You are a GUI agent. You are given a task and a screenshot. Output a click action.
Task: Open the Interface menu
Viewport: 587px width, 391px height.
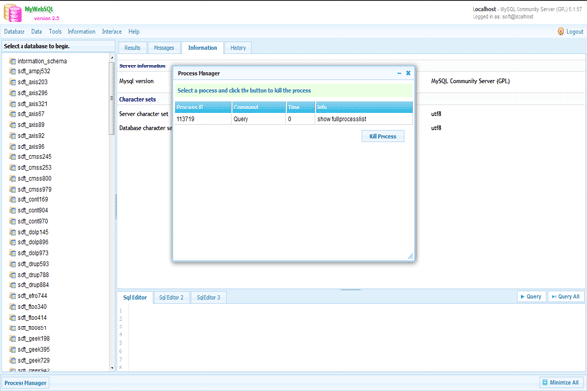[x=112, y=31]
